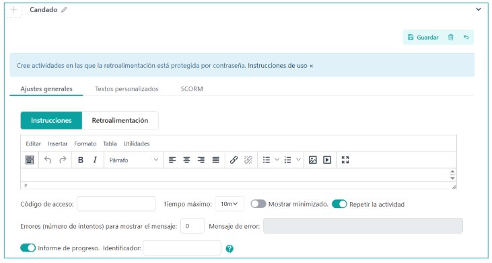492x263 pixels.
Task: Turn off Informe de progreso switch
Action: [28, 248]
